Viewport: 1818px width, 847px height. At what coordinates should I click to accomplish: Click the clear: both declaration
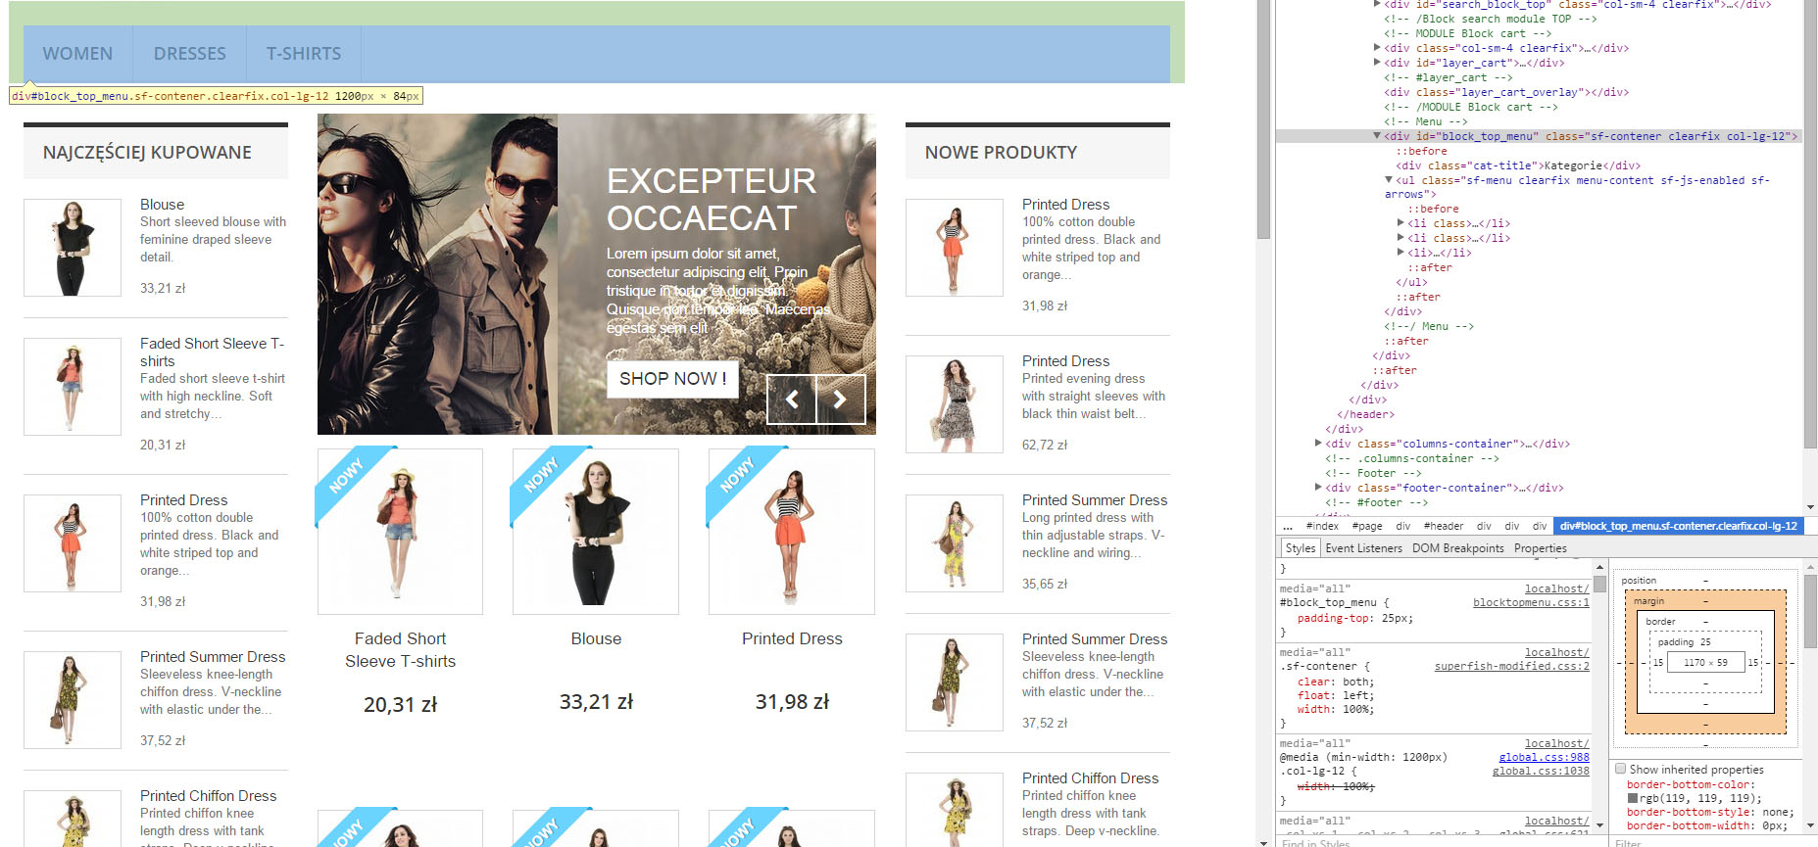click(1336, 682)
